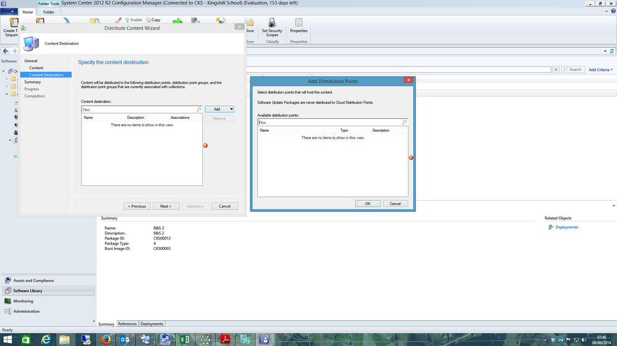Click the Copy icon in the ribbon
Viewport: 617px width, 346px height.
coord(148,20)
